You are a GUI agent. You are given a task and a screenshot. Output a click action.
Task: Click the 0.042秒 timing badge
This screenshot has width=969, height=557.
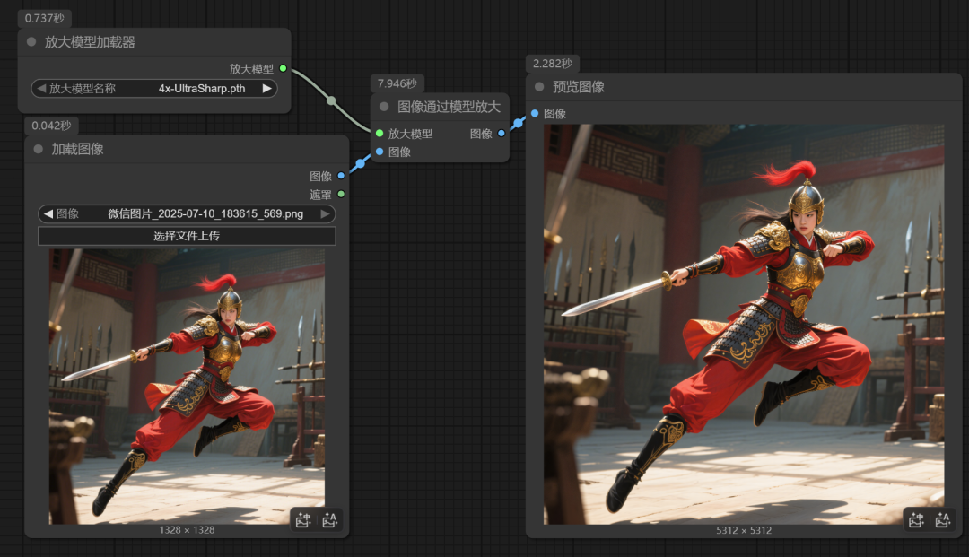[51, 126]
